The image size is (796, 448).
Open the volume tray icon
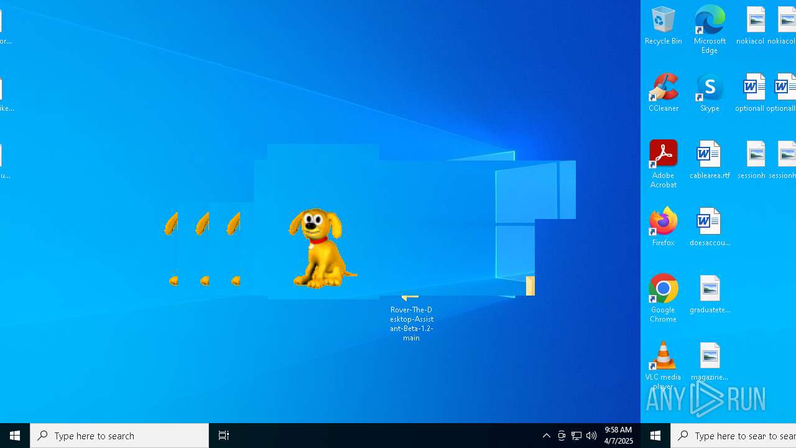591,436
